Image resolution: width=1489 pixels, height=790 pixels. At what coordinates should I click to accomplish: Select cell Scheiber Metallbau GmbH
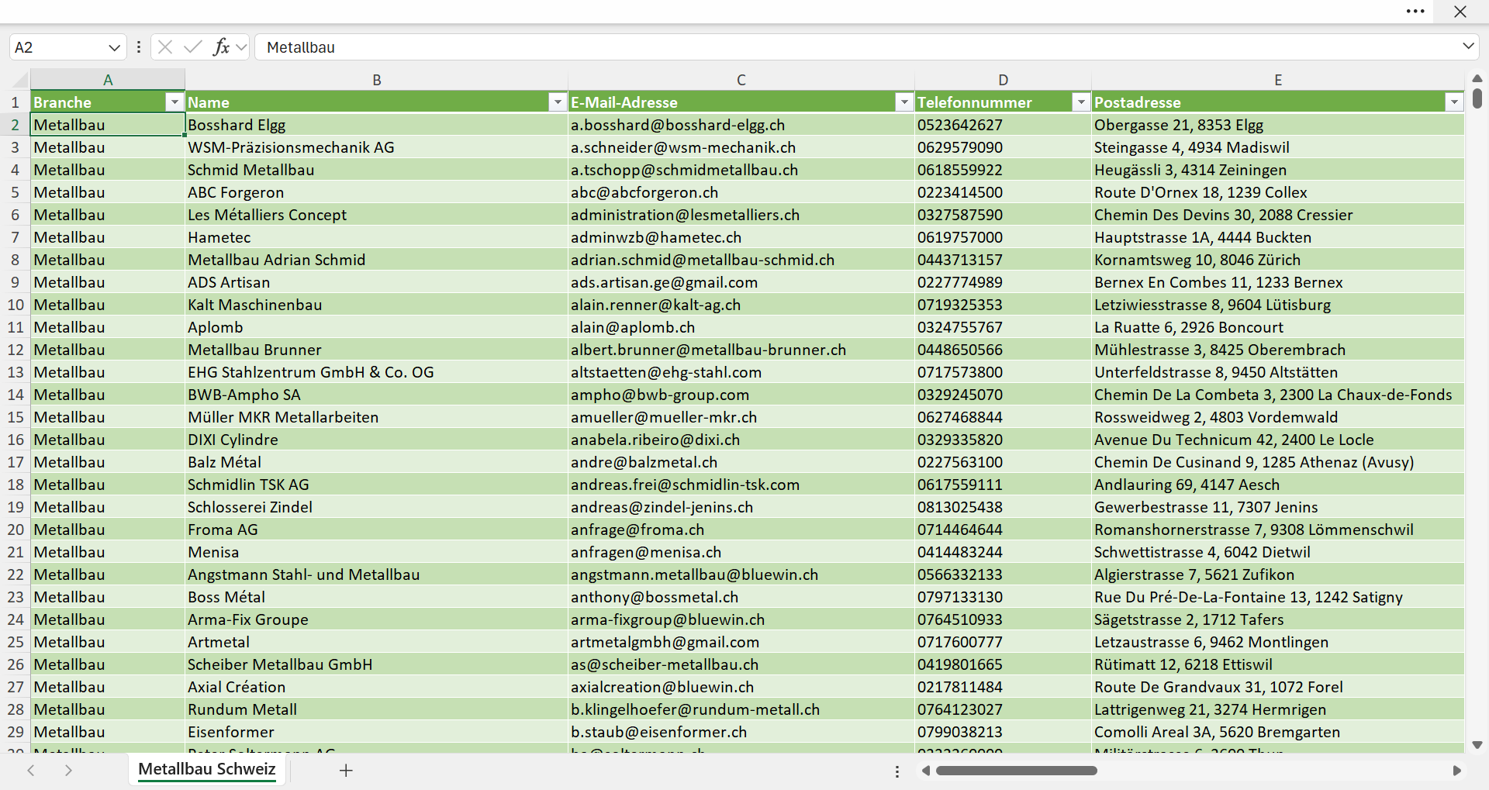[x=377, y=664]
